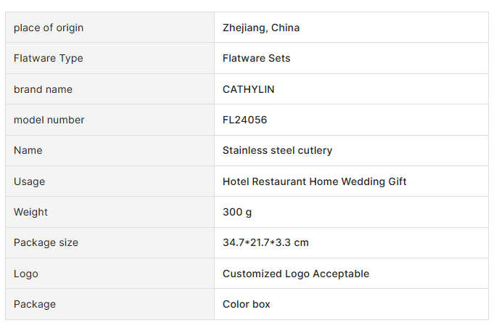Viewport: 499px width, 328px height.
Task: Select the model number "FL24056"
Action: 244,120
